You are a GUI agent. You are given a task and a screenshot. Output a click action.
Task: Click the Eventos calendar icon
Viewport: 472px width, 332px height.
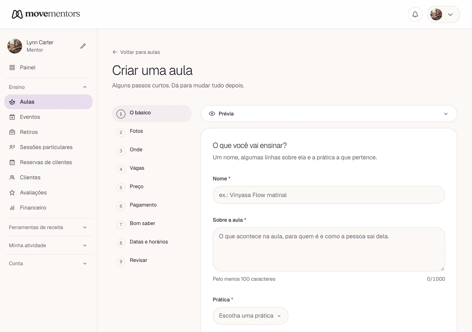tap(12, 117)
